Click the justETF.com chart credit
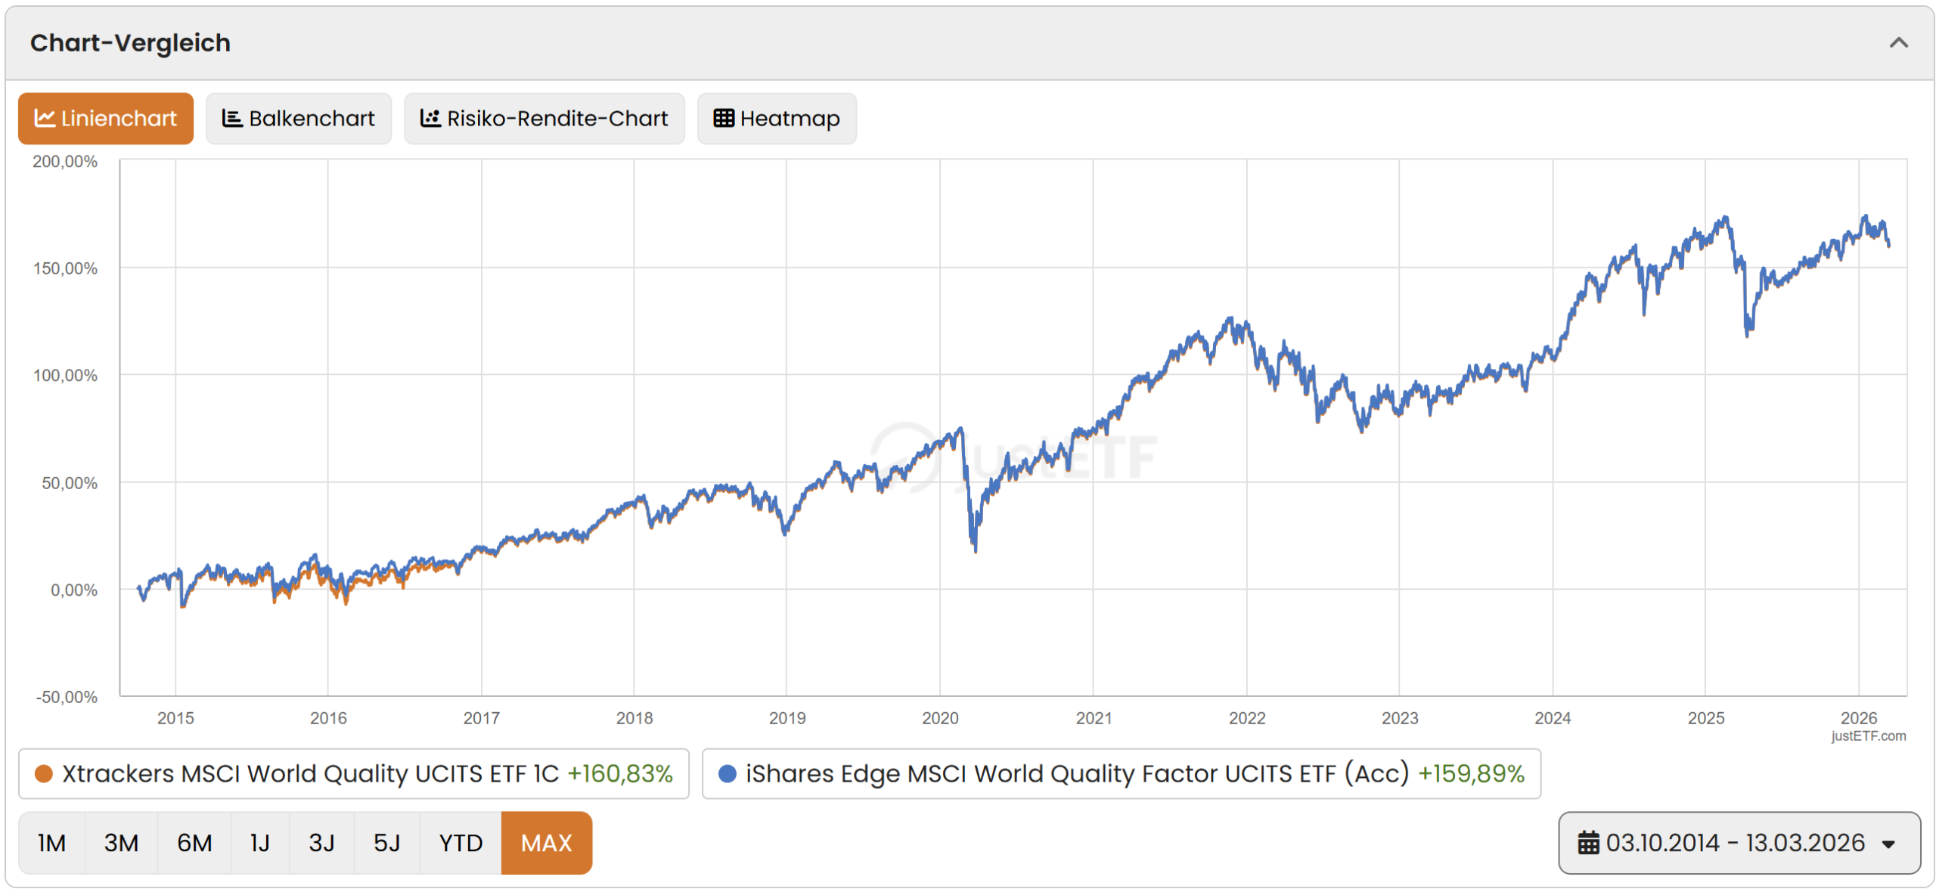The height and width of the screenshot is (889, 1936). [1868, 736]
